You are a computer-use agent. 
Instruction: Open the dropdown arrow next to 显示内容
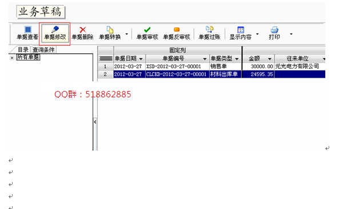[257, 34]
